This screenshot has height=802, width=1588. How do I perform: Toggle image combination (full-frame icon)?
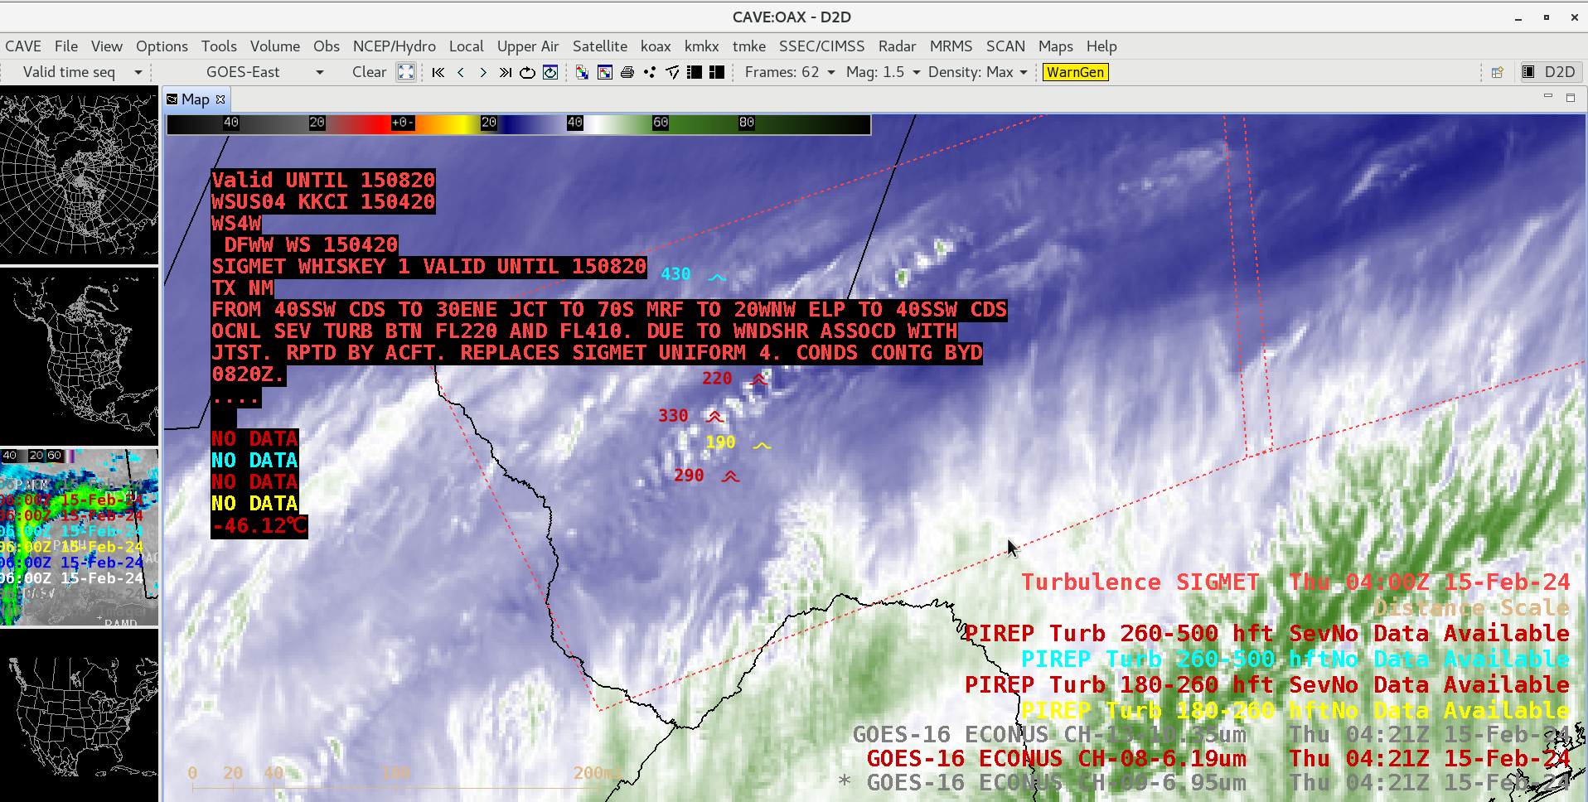[x=405, y=72]
